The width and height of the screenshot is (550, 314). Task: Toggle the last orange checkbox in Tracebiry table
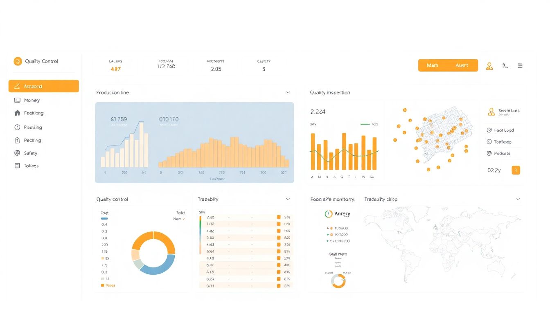click(x=279, y=286)
